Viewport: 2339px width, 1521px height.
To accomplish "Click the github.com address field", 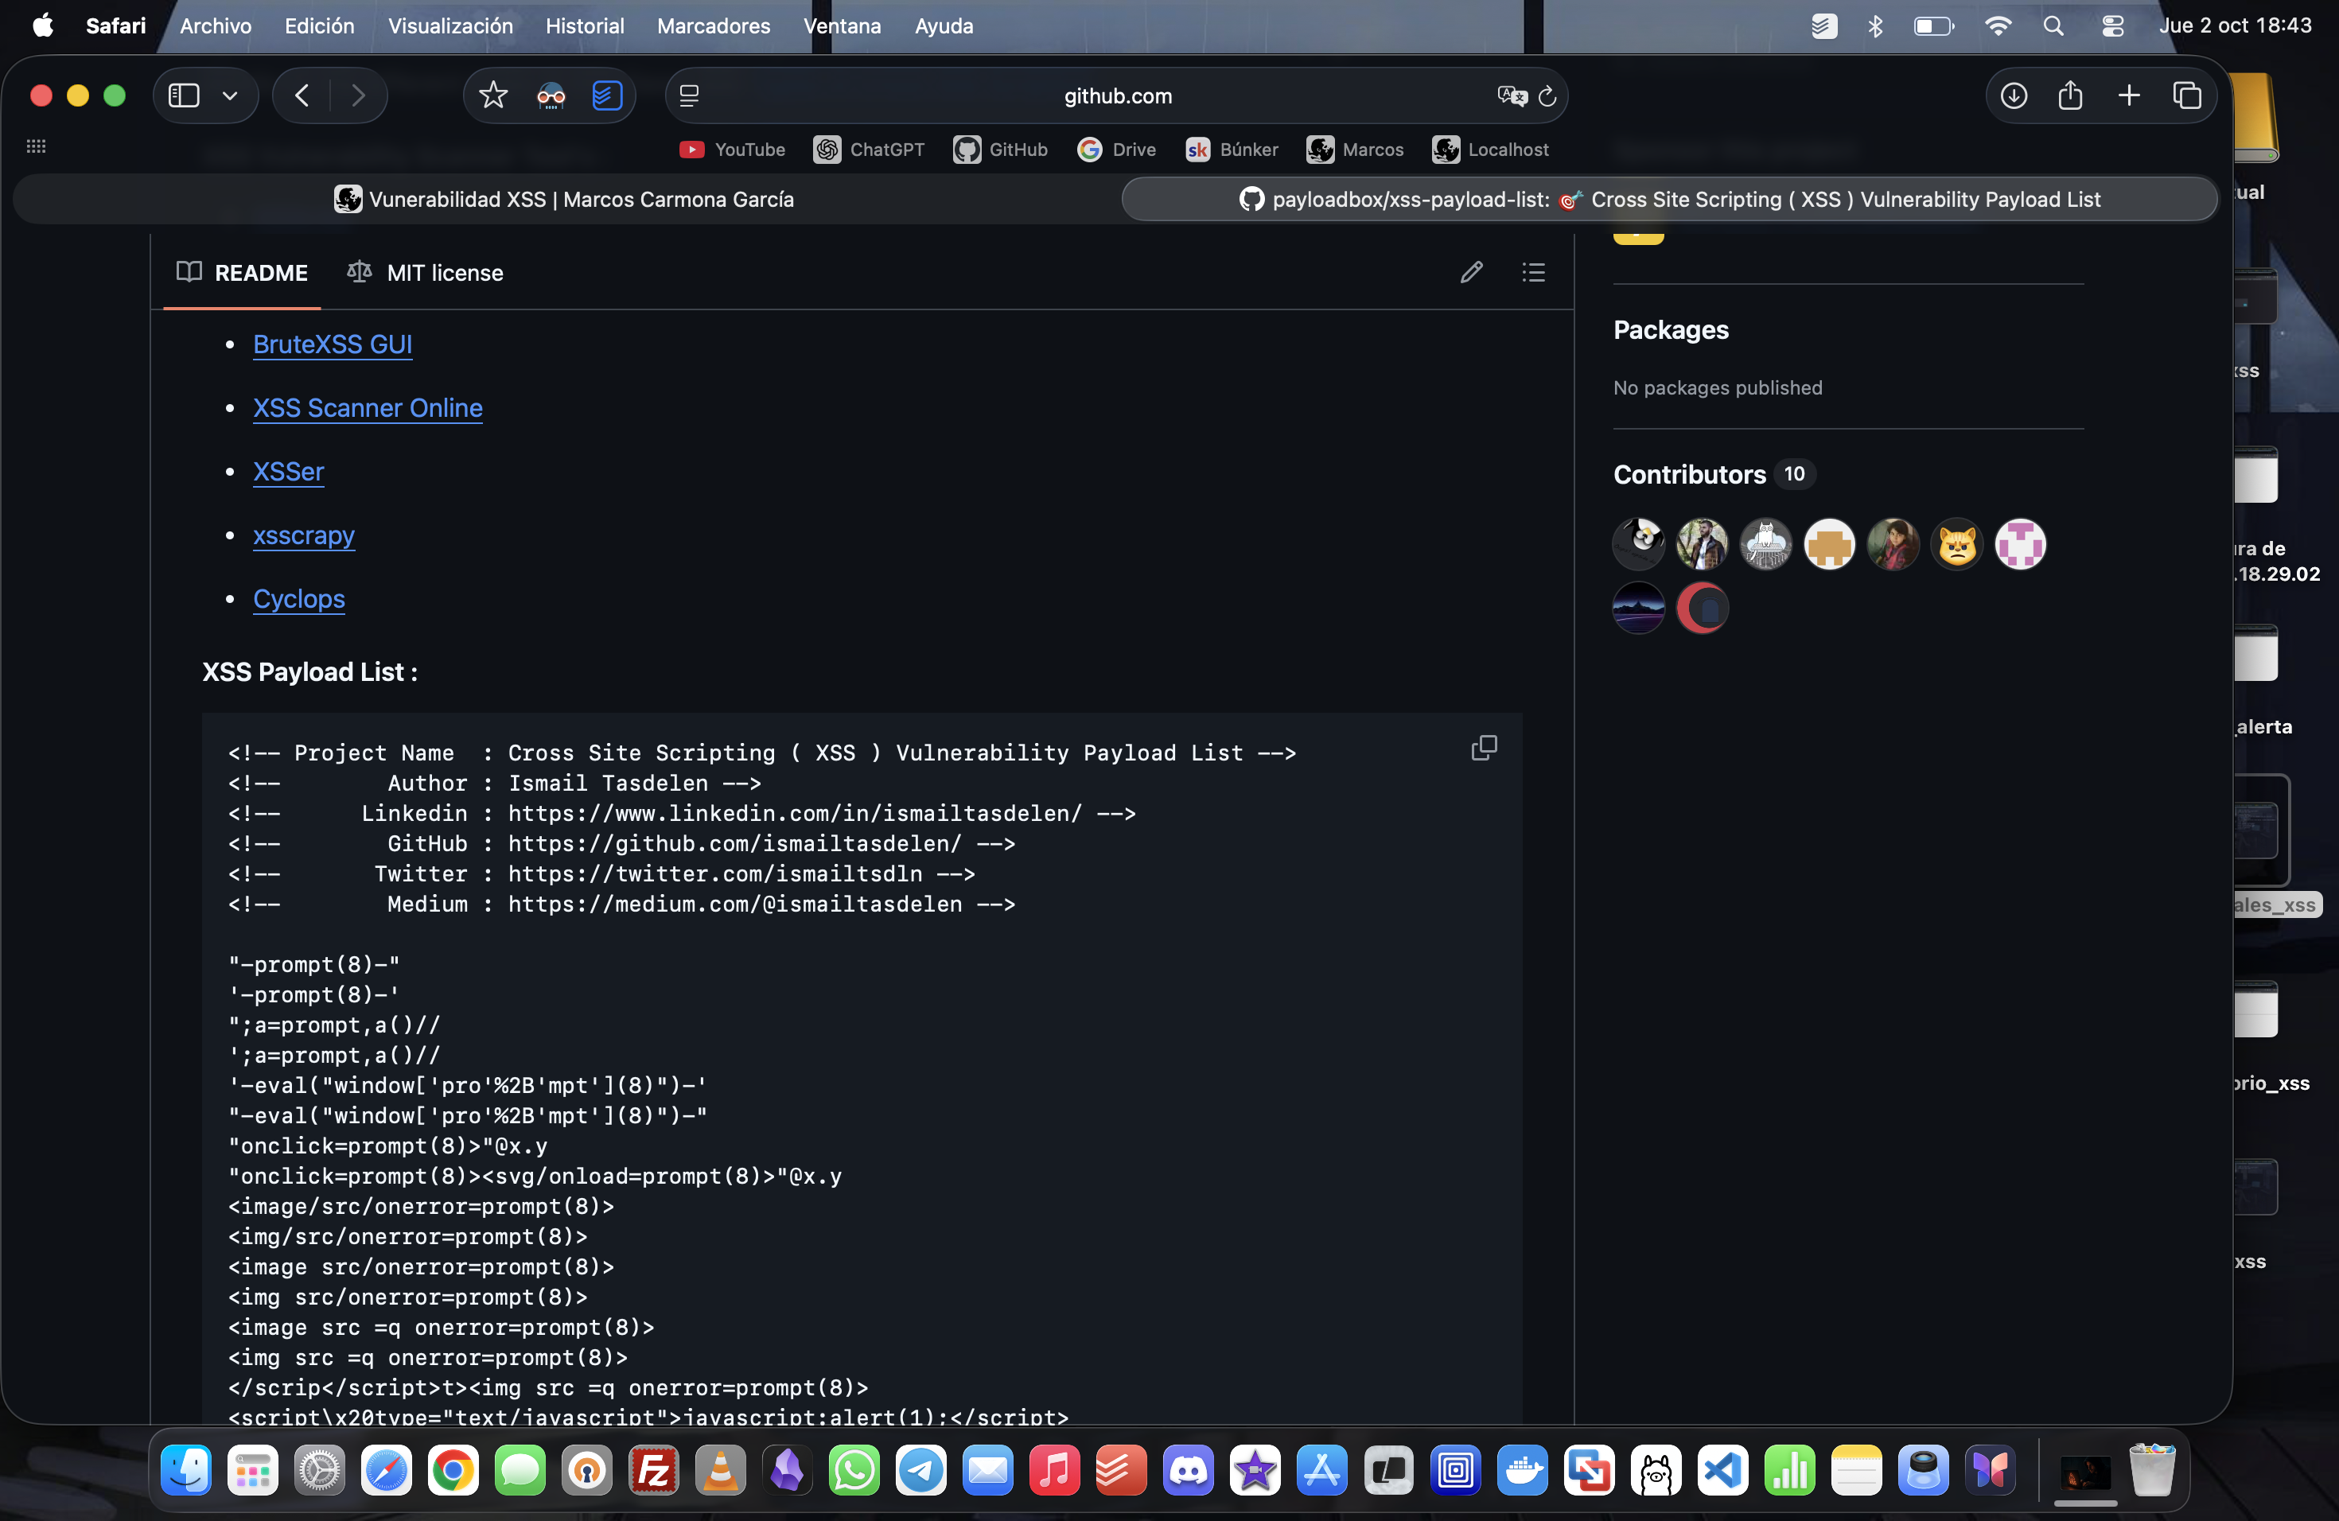I will 1116,95.
